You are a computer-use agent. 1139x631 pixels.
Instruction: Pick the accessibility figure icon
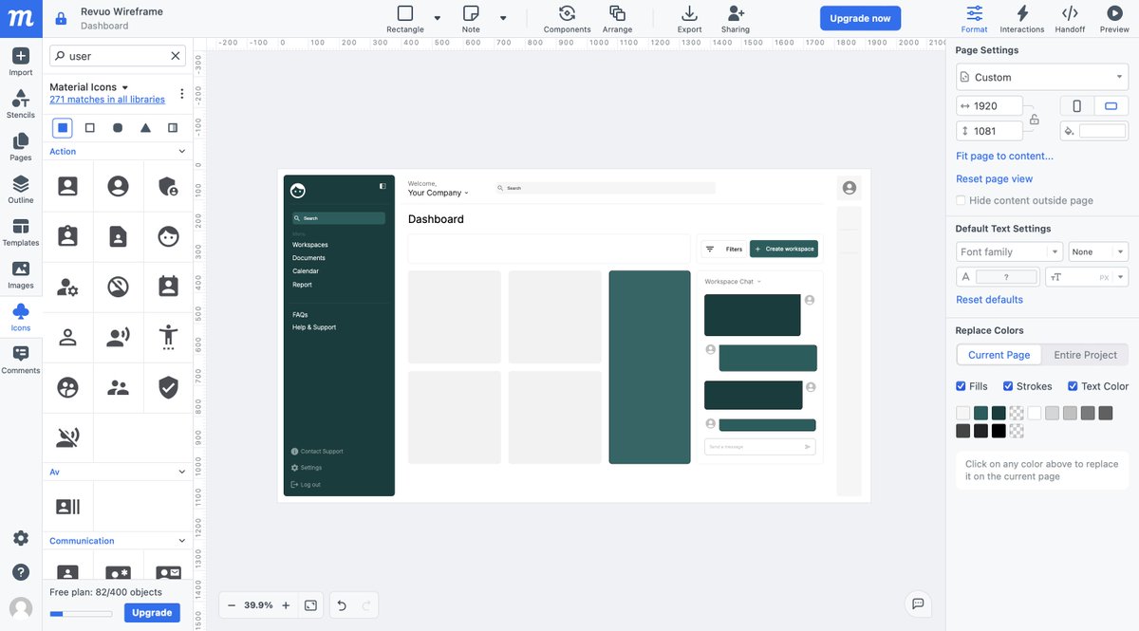pyautogui.click(x=169, y=337)
